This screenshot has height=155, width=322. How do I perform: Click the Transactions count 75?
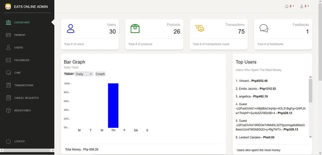click(x=241, y=32)
